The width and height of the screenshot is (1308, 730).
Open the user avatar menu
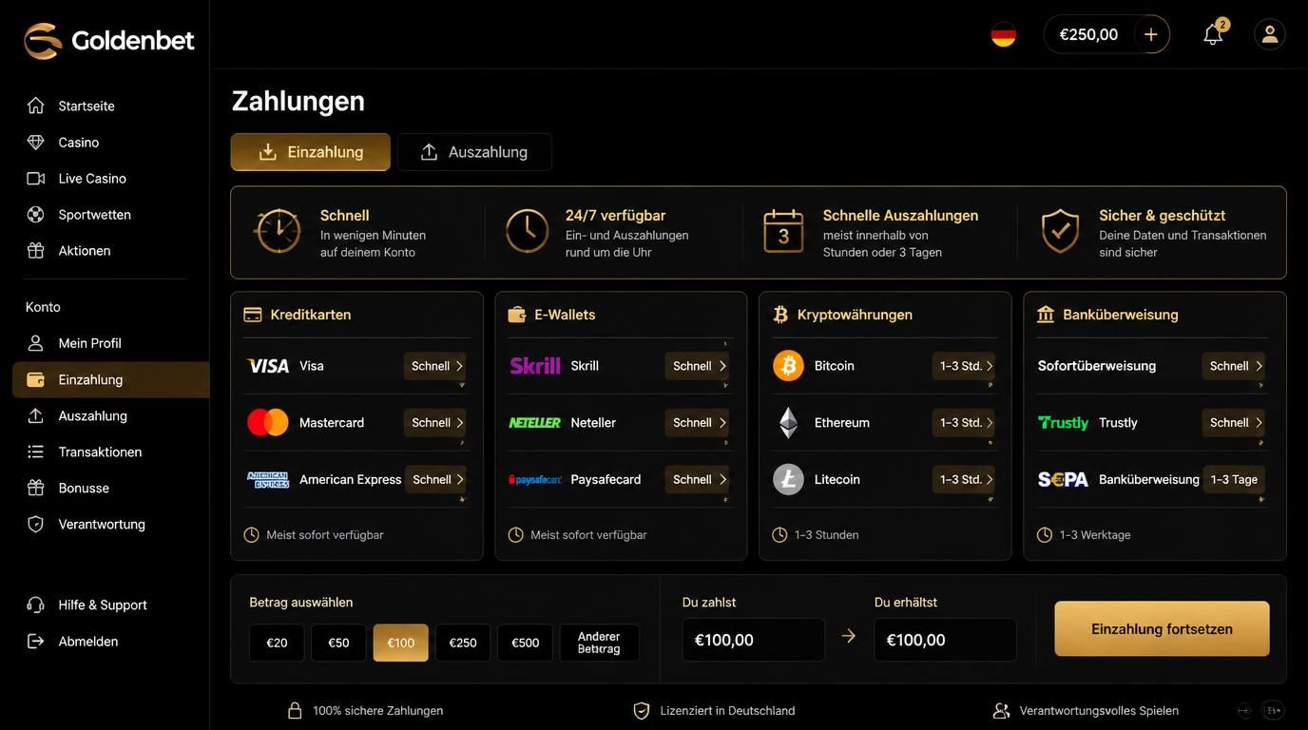[1270, 34]
